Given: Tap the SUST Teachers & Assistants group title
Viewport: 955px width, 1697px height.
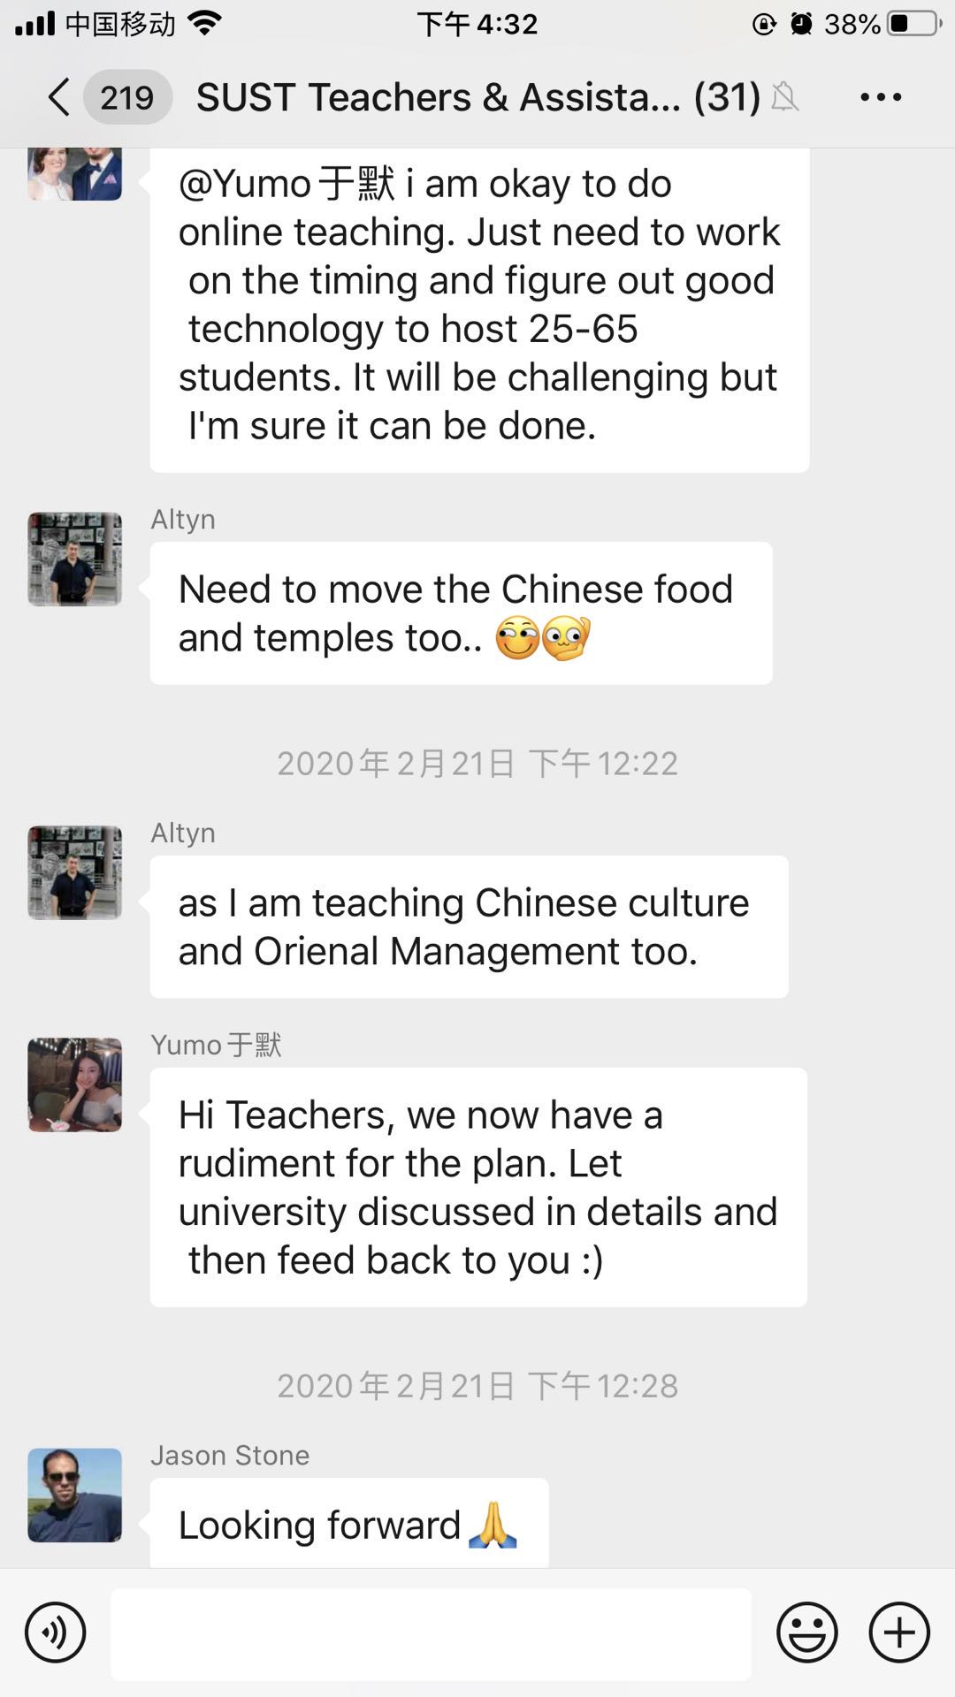Looking at the screenshot, I should coord(477,97).
